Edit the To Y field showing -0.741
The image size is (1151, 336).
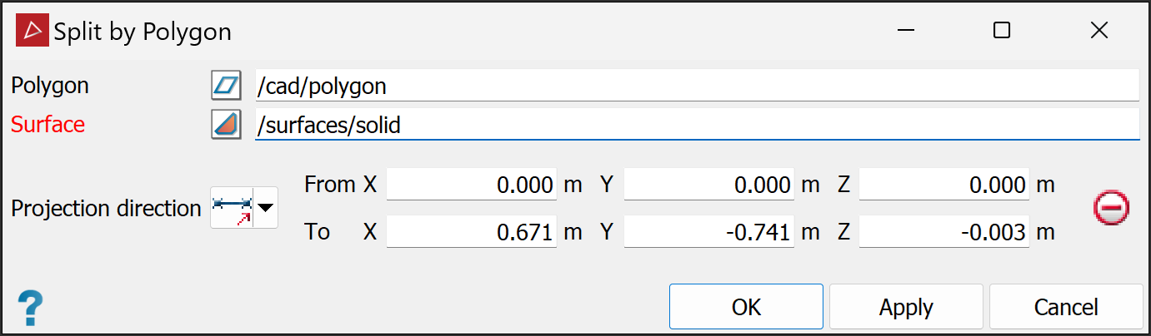coord(708,232)
